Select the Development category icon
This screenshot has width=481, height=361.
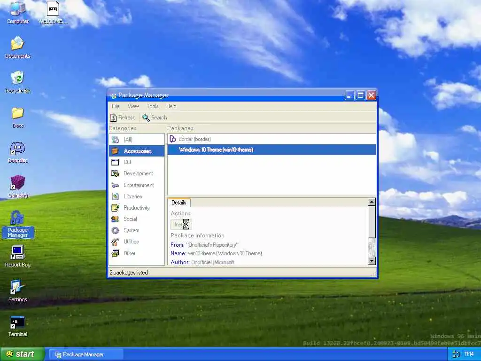tap(115, 174)
